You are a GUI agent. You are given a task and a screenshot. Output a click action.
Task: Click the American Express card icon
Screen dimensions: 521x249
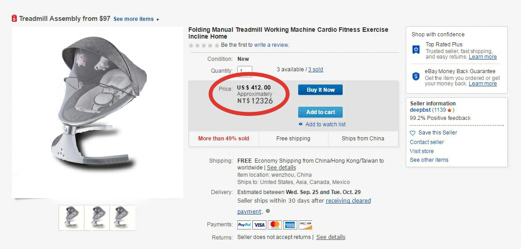[x=290, y=225]
